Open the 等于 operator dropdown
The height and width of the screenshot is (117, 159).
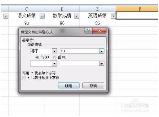[x=54, y=51]
